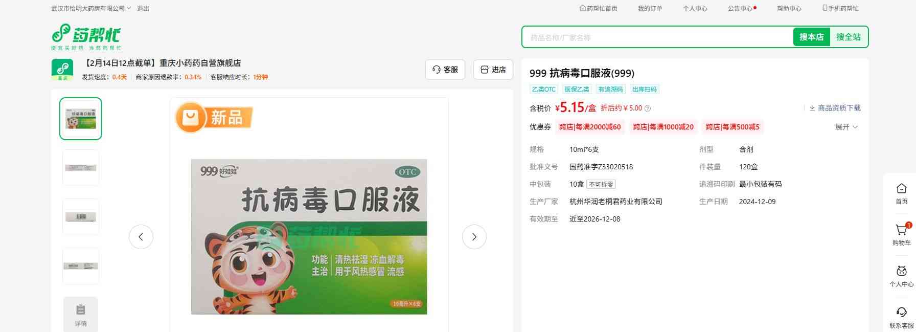
Task: Click the 搜本店 search button
Action: (x=811, y=37)
